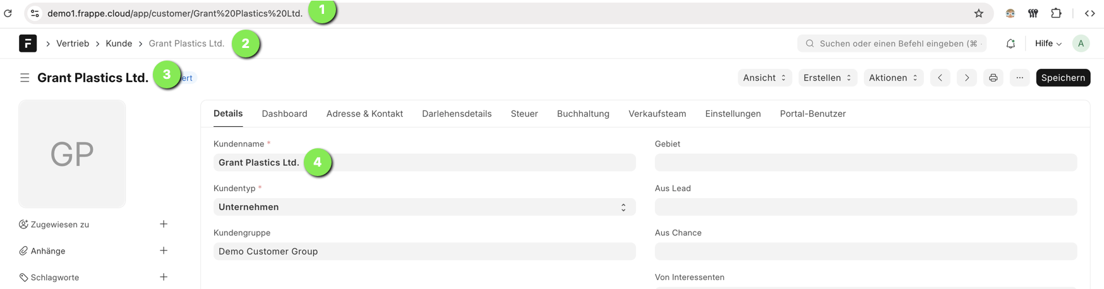Toggle the sidebar hamburger menu icon
This screenshot has width=1104, height=289.
[25, 78]
